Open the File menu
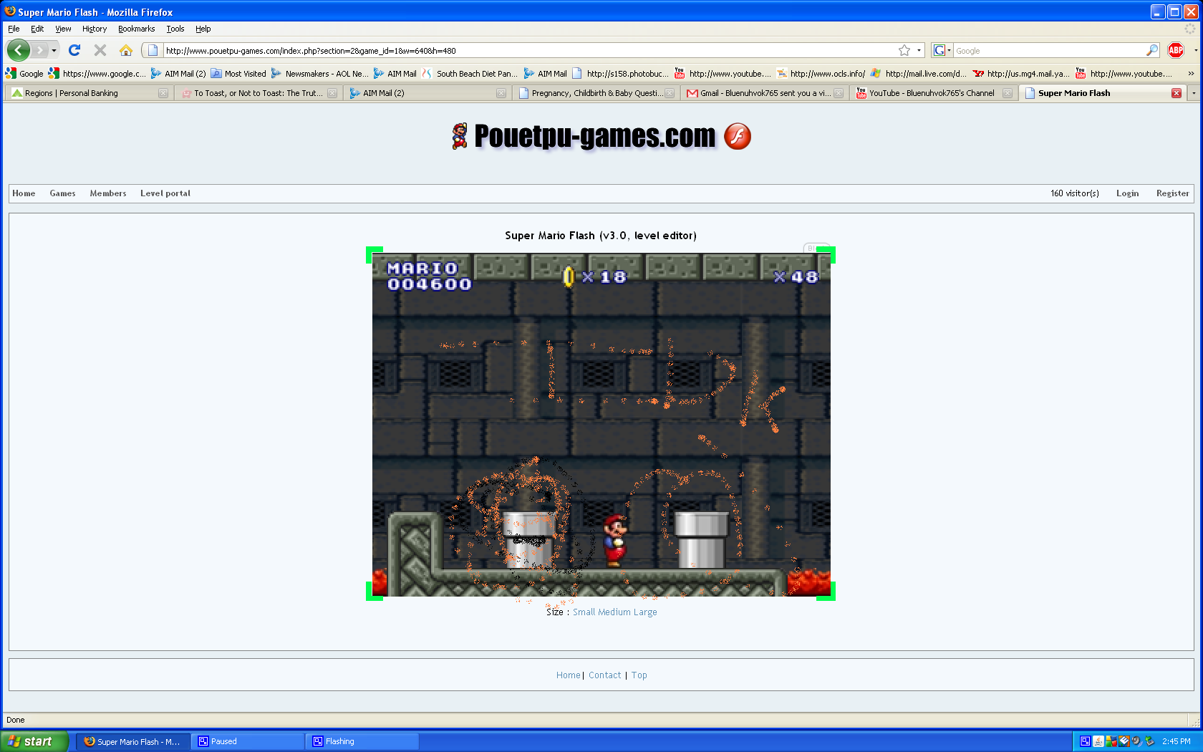 pyautogui.click(x=14, y=29)
